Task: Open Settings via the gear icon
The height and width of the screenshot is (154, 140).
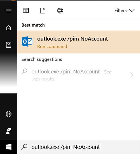Action: [x=9, y=114]
